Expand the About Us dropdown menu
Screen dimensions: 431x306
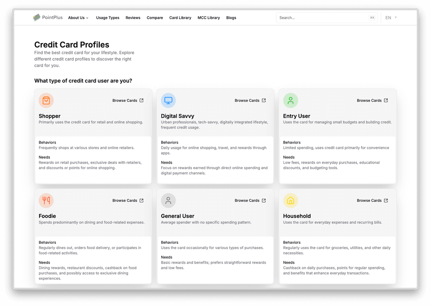coord(78,18)
